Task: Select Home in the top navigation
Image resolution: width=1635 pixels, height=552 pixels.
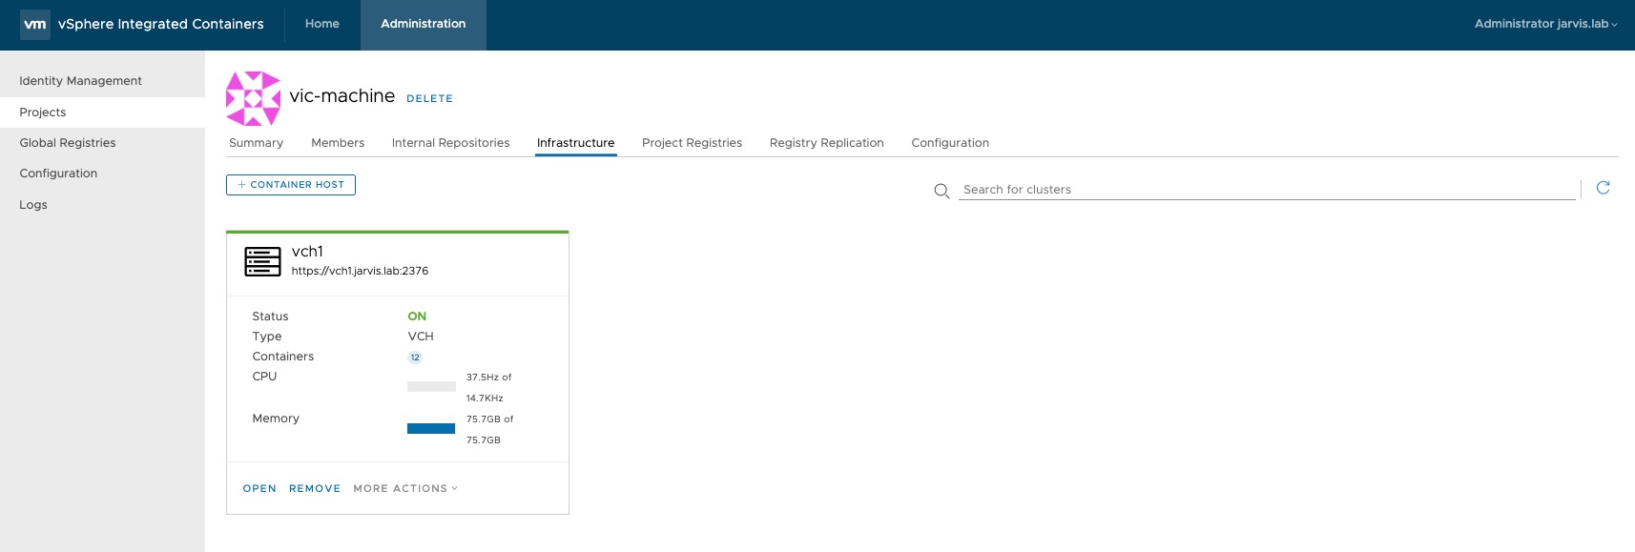Action: click(322, 24)
